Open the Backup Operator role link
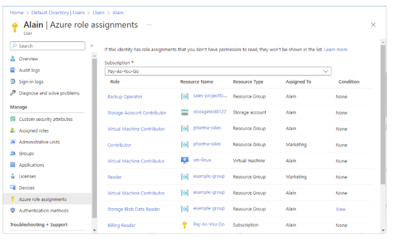The width and height of the screenshot is (402, 245). [x=125, y=97]
